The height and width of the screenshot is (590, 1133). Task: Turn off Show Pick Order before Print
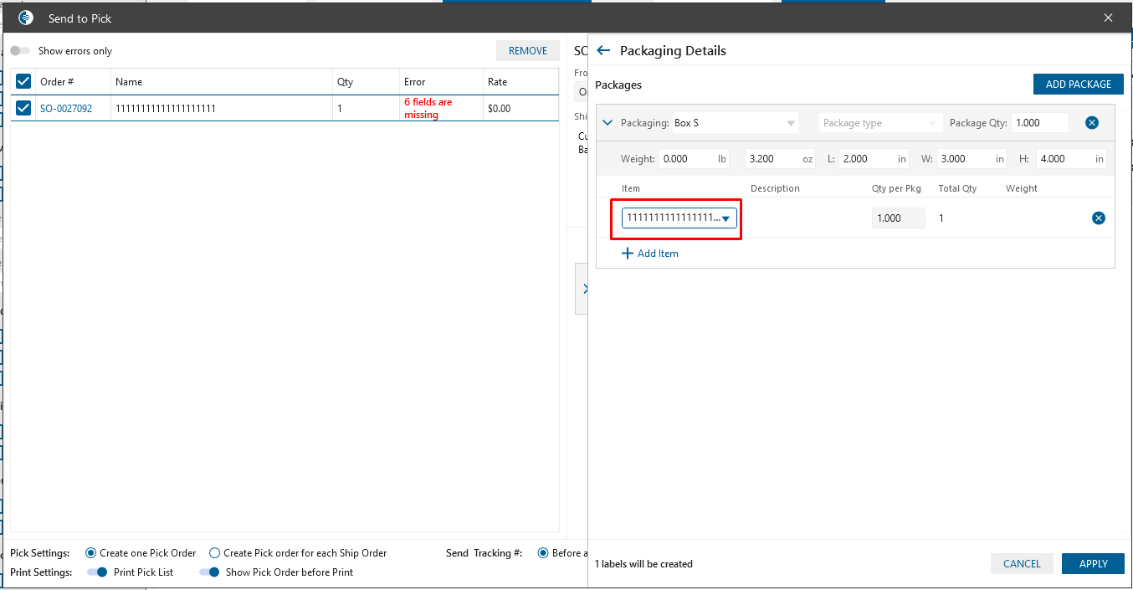coord(209,572)
